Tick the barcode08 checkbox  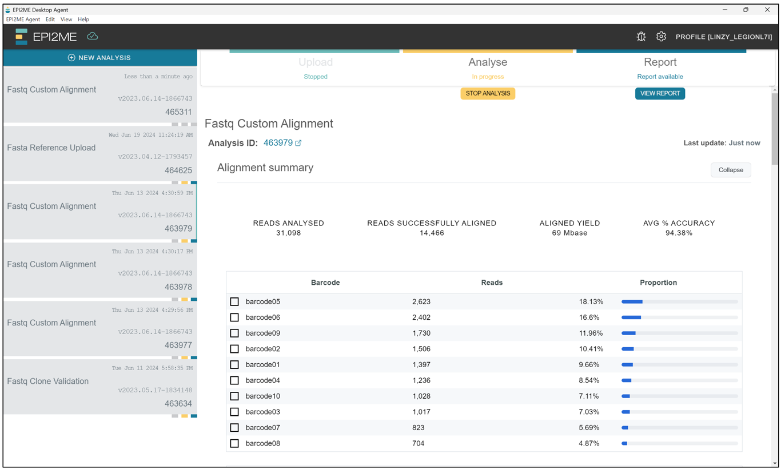(234, 443)
